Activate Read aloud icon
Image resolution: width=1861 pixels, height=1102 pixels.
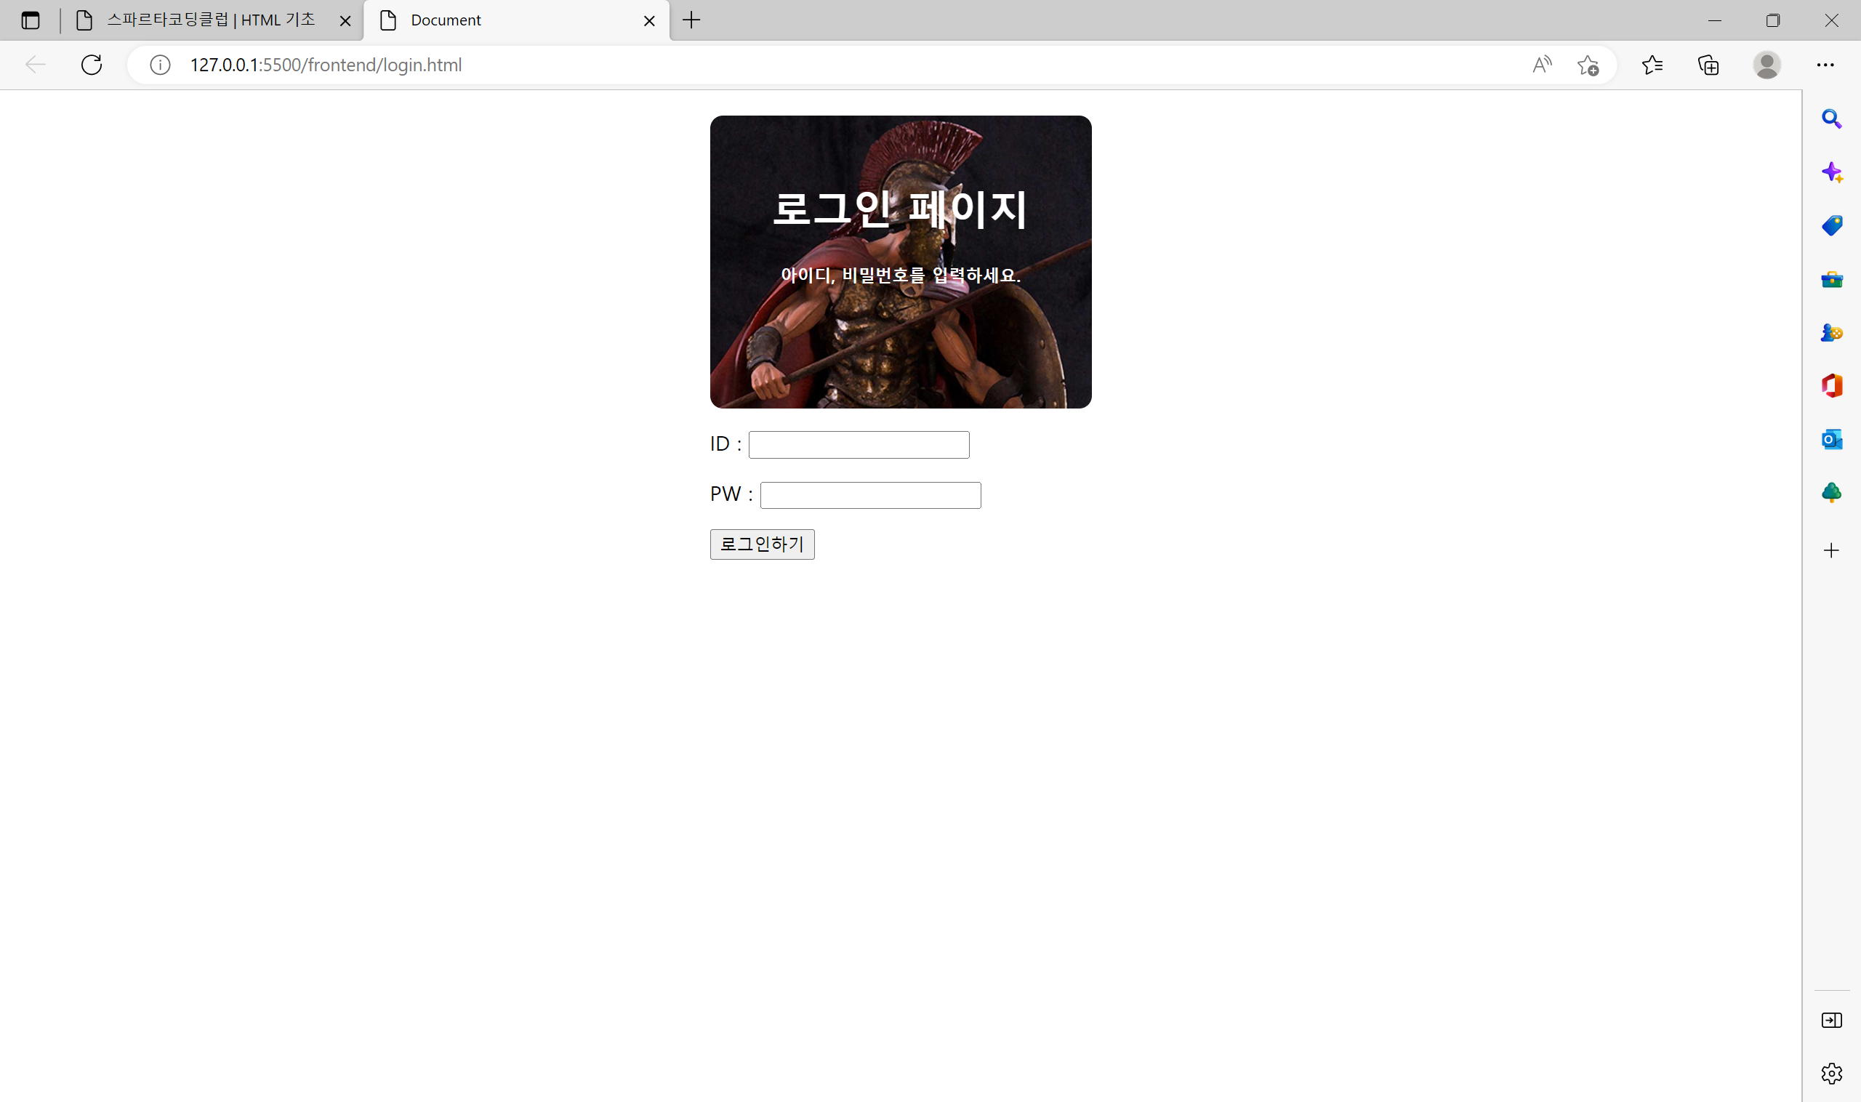click(x=1543, y=65)
